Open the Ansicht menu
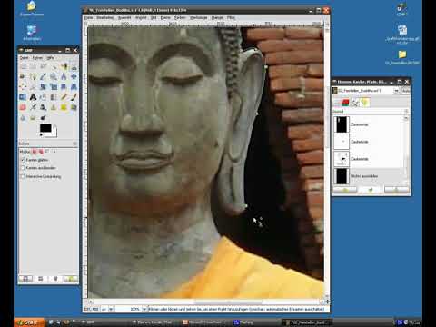 coord(141,18)
